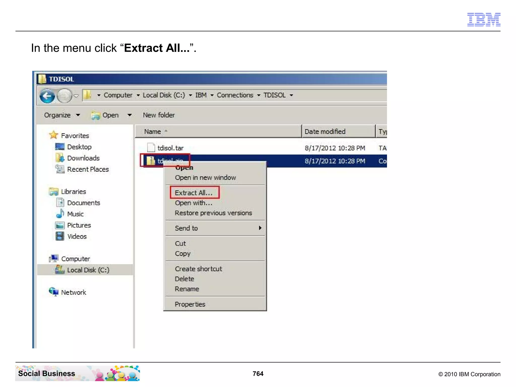Click the Documents library icon
516x387 pixels.
pyautogui.click(x=60, y=202)
